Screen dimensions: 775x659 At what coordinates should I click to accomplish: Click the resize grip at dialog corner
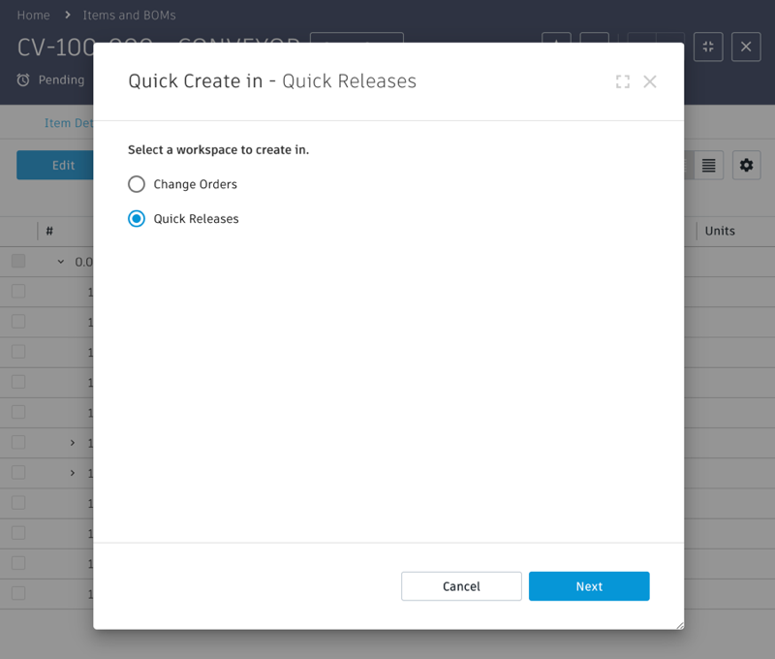point(679,625)
